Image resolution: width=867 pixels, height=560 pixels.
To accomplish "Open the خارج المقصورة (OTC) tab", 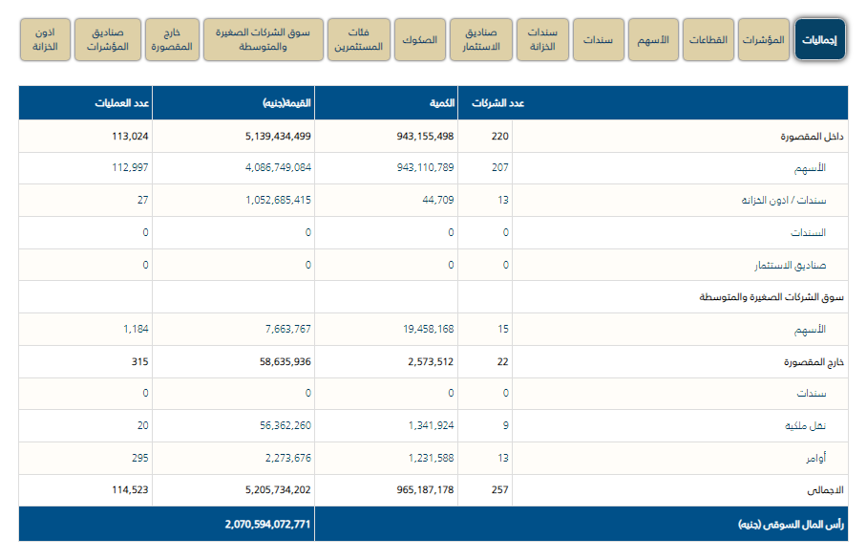I will click(x=172, y=39).
